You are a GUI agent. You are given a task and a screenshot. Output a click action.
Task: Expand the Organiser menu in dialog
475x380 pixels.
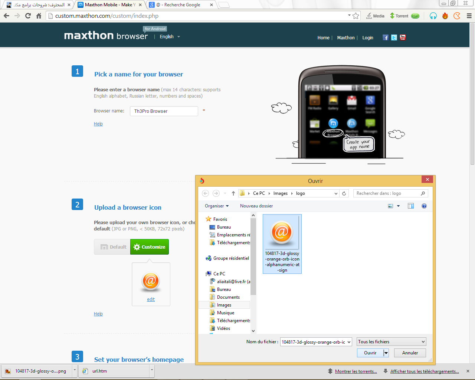[x=216, y=206]
